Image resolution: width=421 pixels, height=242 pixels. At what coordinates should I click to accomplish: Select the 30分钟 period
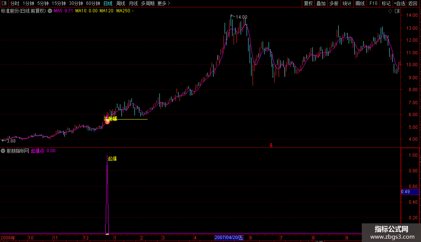click(76, 3)
